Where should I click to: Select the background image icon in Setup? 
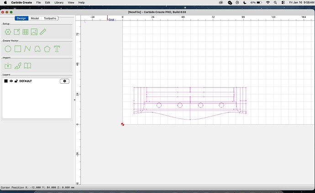[x=34, y=32]
